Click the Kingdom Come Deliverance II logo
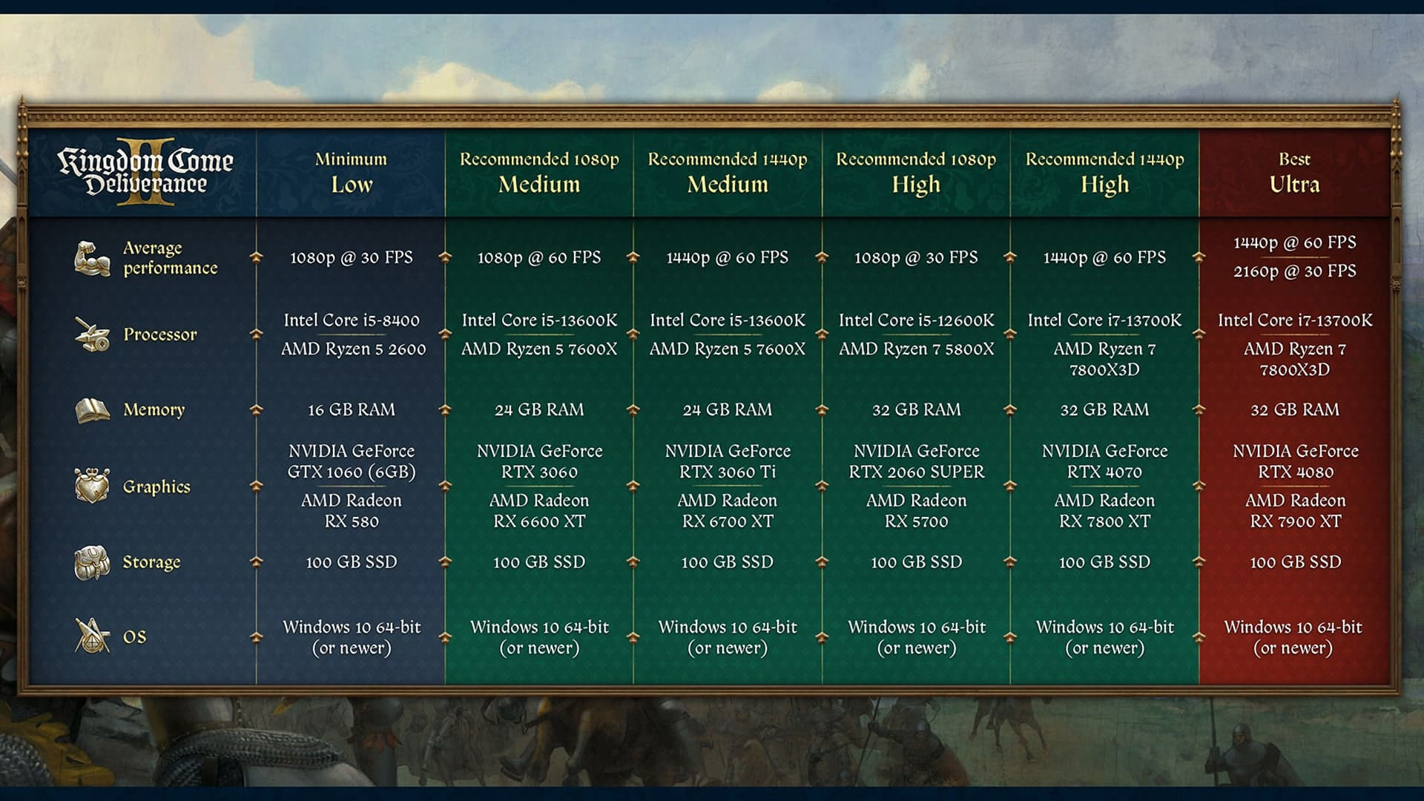The height and width of the screenshot is (801, 1424). coord(145,172)
